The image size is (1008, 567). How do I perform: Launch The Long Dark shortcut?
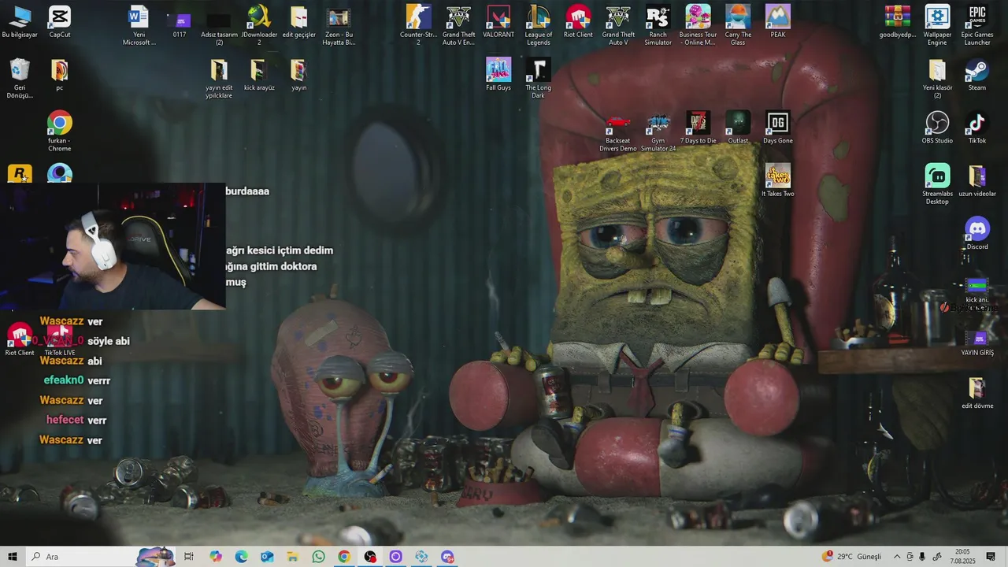click(538, 79)
